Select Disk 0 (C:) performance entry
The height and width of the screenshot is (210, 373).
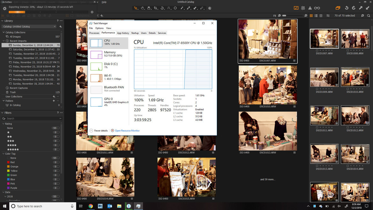108,66
